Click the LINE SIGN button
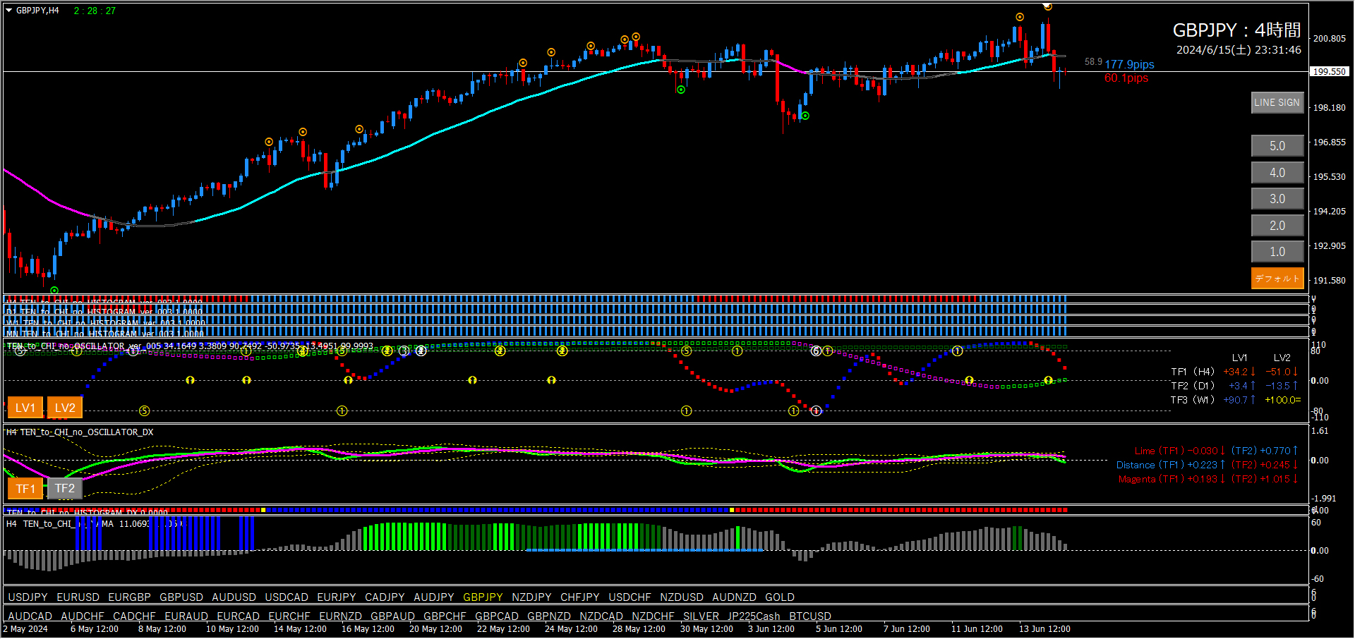This screenshot has height=639, width=1355. tap(1277, 103)
